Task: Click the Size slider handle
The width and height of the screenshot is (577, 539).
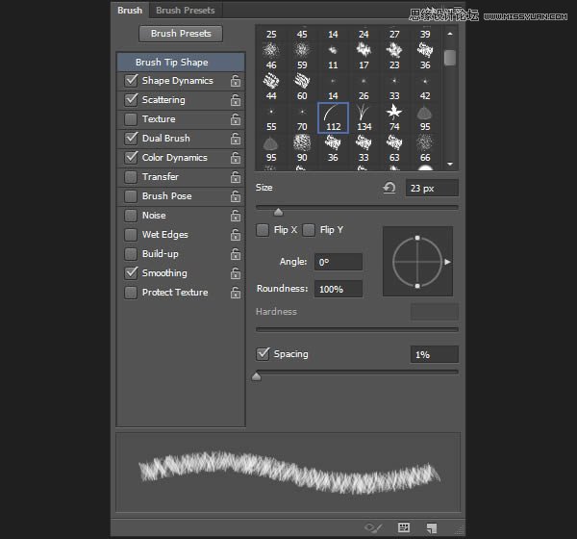Action: pos(278,212)
